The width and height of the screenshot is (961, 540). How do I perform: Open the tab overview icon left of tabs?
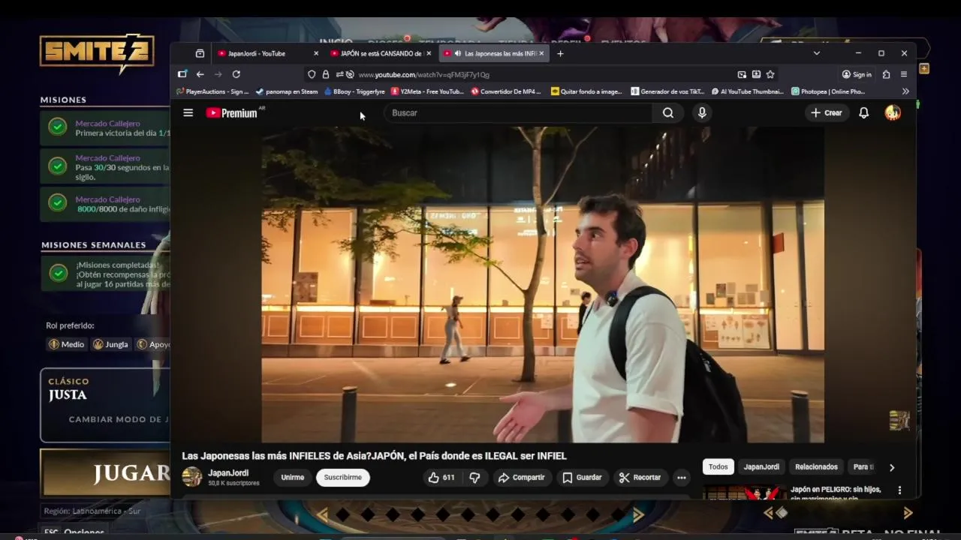point(200,53)
